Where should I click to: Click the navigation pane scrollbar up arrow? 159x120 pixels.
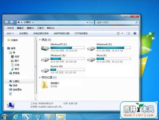point(36,38)
